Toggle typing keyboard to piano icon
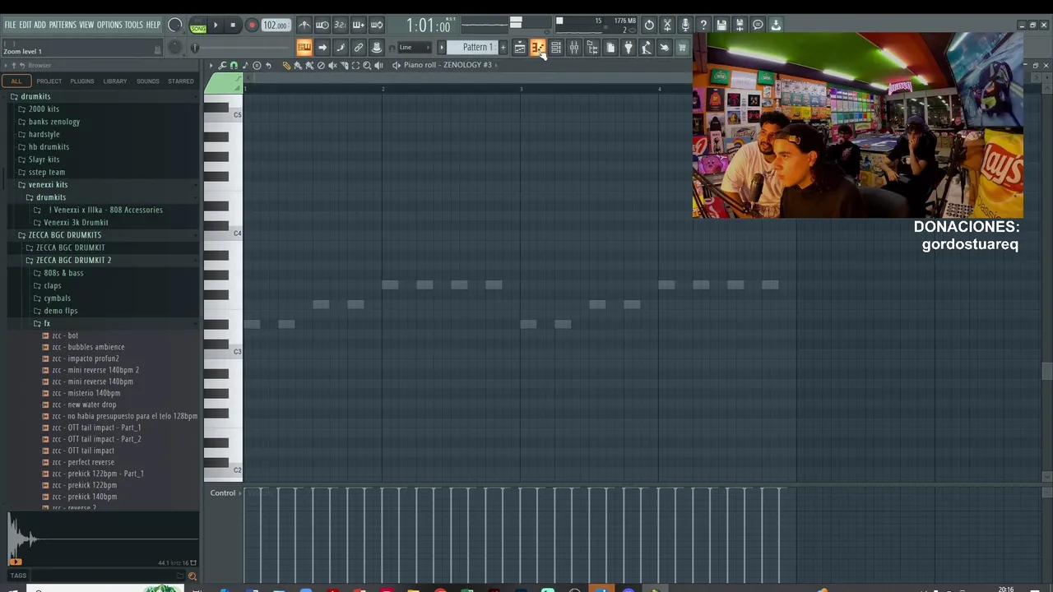 pyautogui.click(x=304, y=48)
